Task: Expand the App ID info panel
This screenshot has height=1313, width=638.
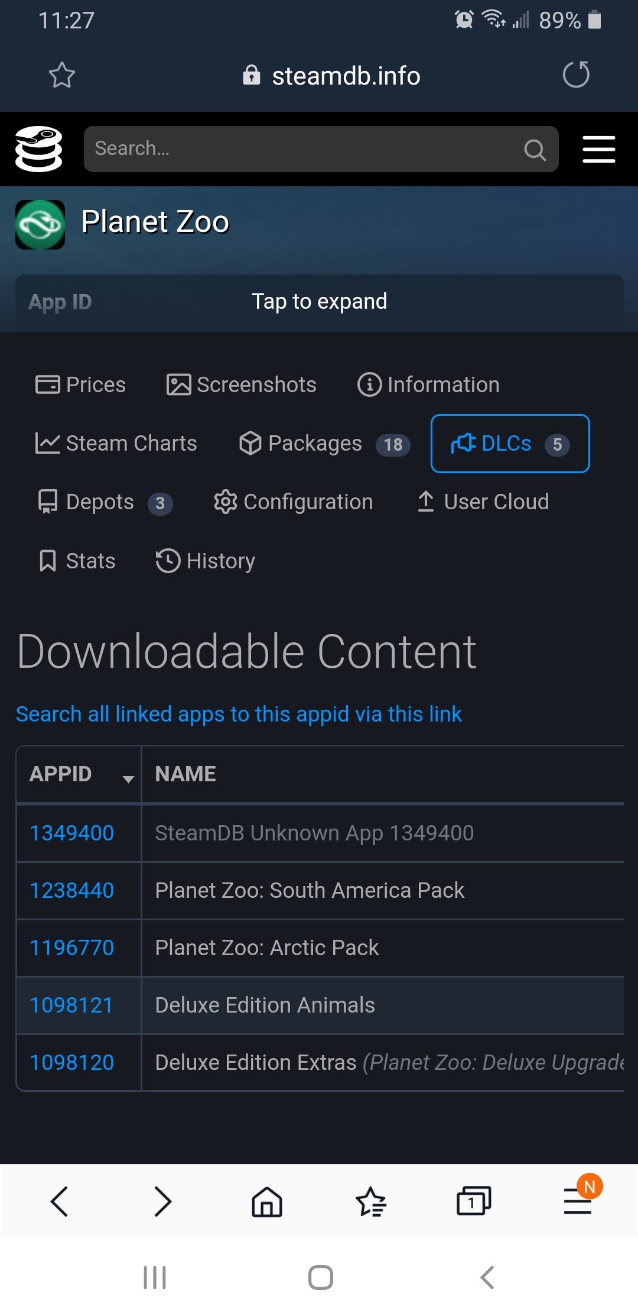Action: (319, 302)
